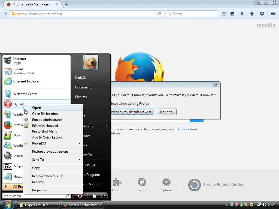The height and width of the screenshot is (209, 279).
Task: Click the Pocket icon in toolbar
Action: pos(262,14)
